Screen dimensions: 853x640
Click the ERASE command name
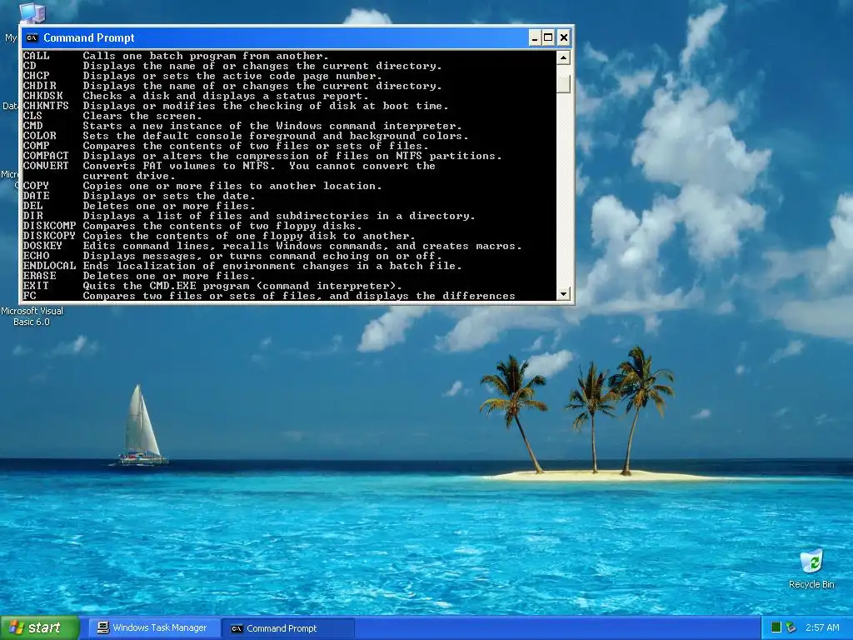pos(39,275)
